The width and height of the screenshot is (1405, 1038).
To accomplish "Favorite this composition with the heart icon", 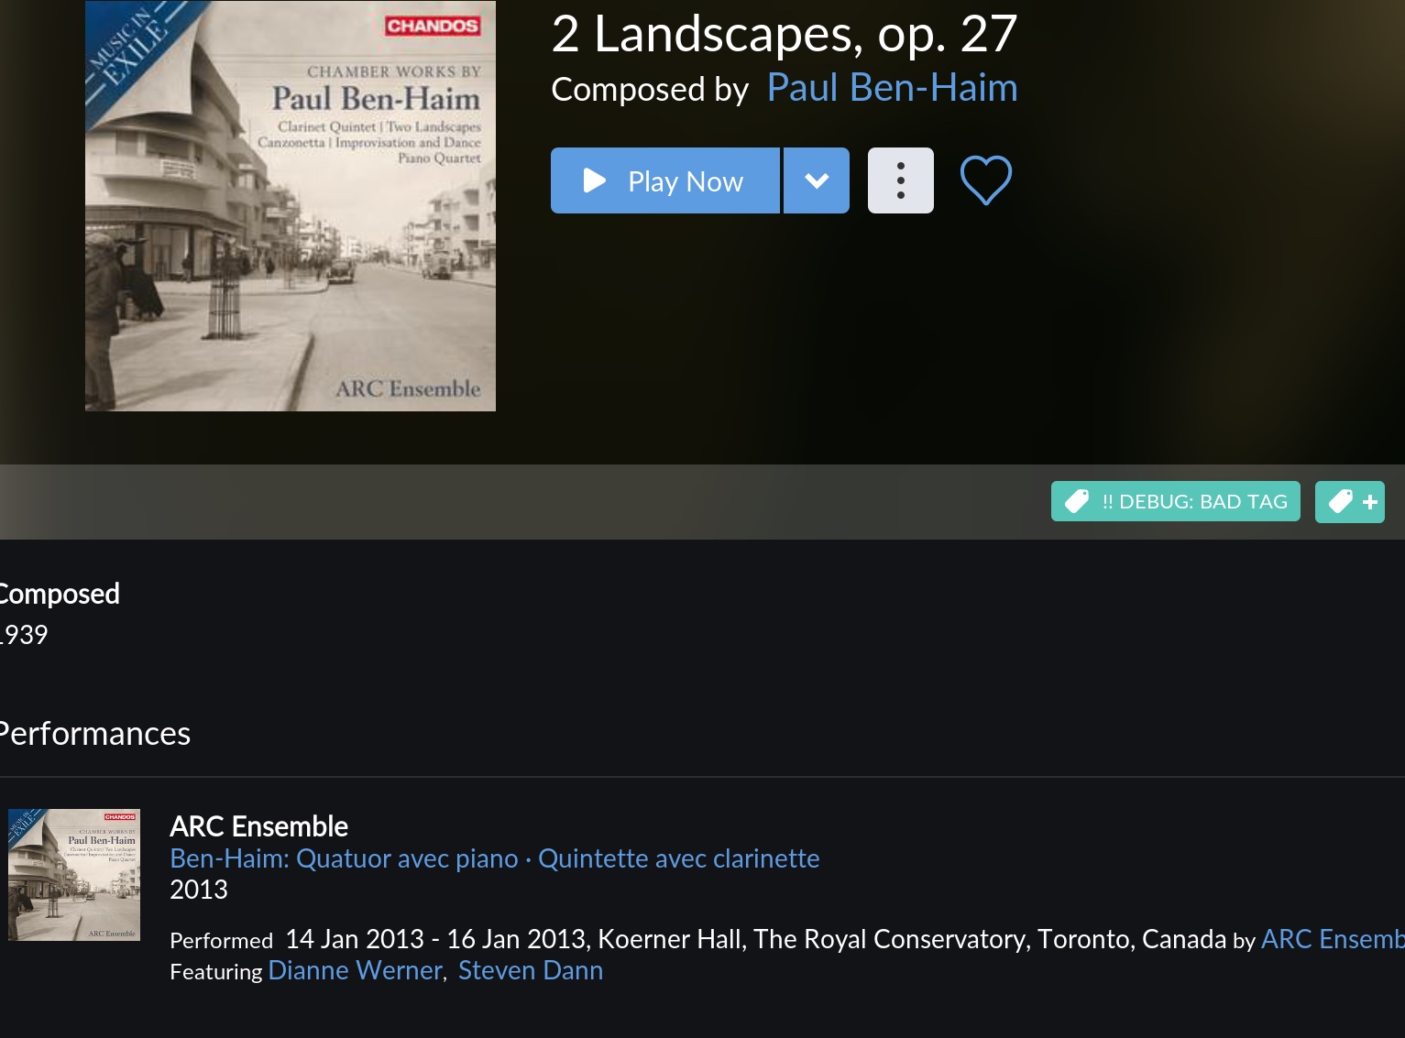I will point(986,180).
